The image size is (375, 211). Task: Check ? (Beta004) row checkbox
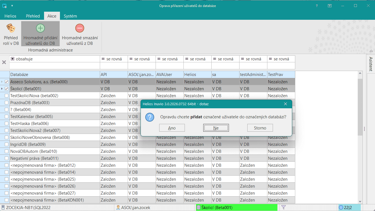(x=7, y=110)
